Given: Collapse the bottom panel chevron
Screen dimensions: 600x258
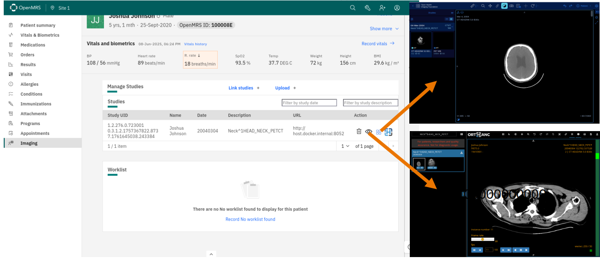Looking at the screenshot, I should (211, 254).
